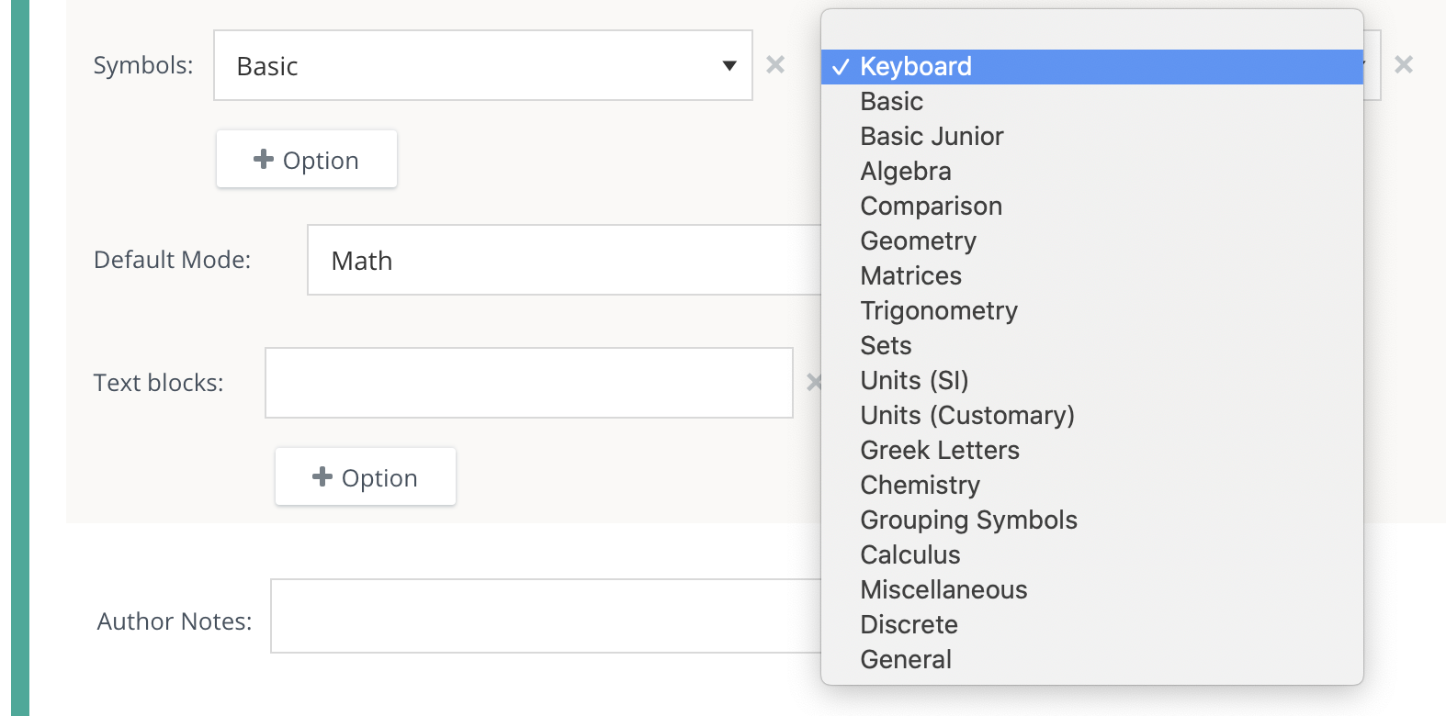Click the Text blocks input field
Screen dimensions: 1446x716
[x=528, y=383]
